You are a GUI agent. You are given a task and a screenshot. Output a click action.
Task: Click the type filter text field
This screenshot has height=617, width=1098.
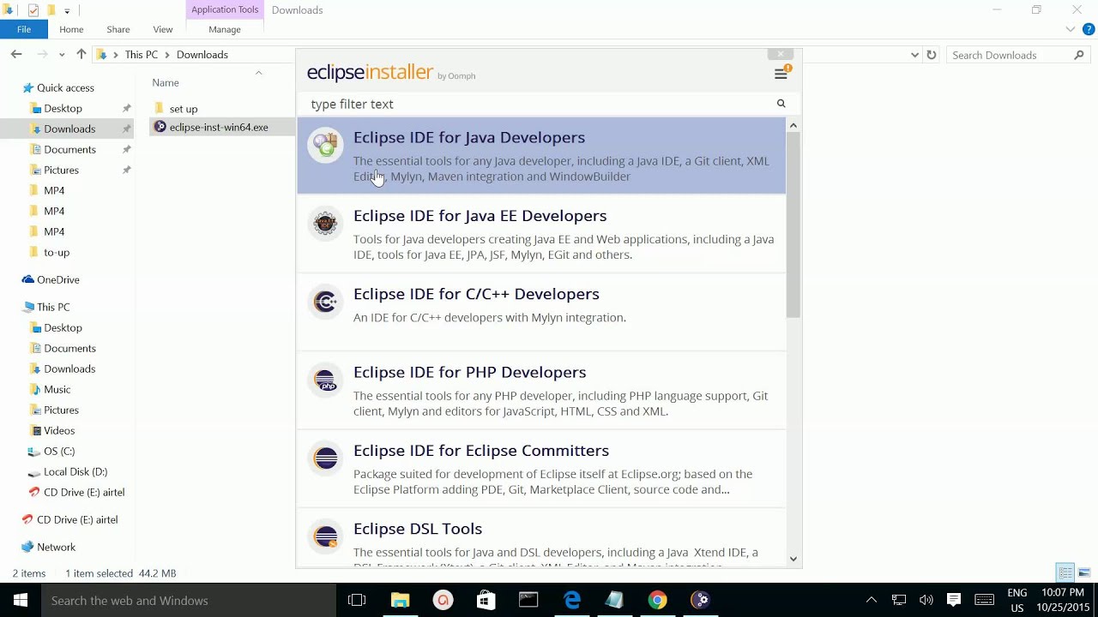pos(540,104)
